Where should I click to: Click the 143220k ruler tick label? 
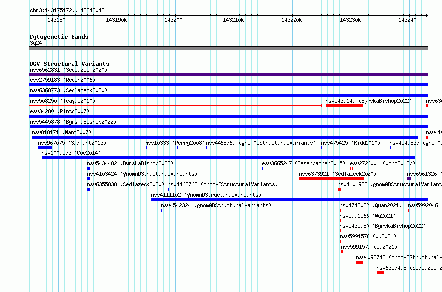[292, 20]
